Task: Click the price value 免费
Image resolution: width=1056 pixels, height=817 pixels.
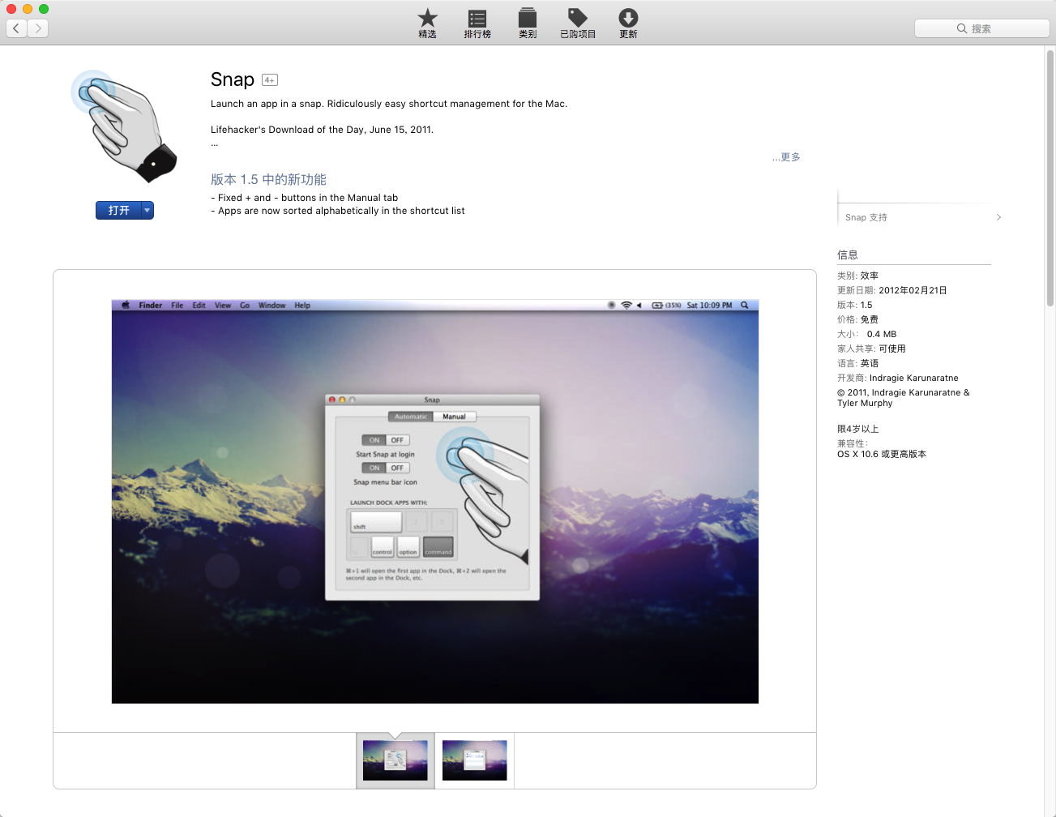Action: [870, 319]
